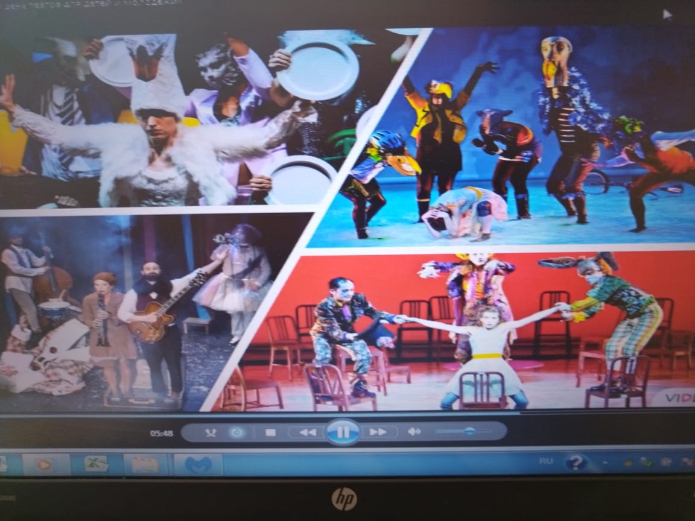Toggle shuffle mode in the player
This screenshot has width=695, height=521.
[x=211, y=432]
